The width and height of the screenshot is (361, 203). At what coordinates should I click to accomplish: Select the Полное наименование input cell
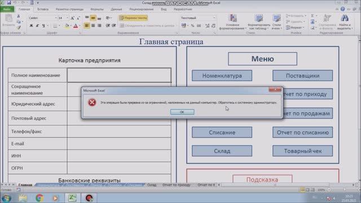click(x=119, y=75)
